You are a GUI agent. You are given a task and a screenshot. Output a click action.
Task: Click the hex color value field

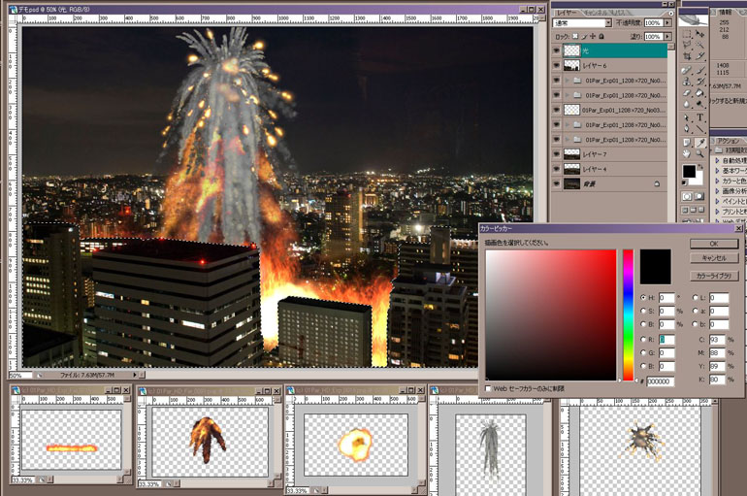click(660, 381)
